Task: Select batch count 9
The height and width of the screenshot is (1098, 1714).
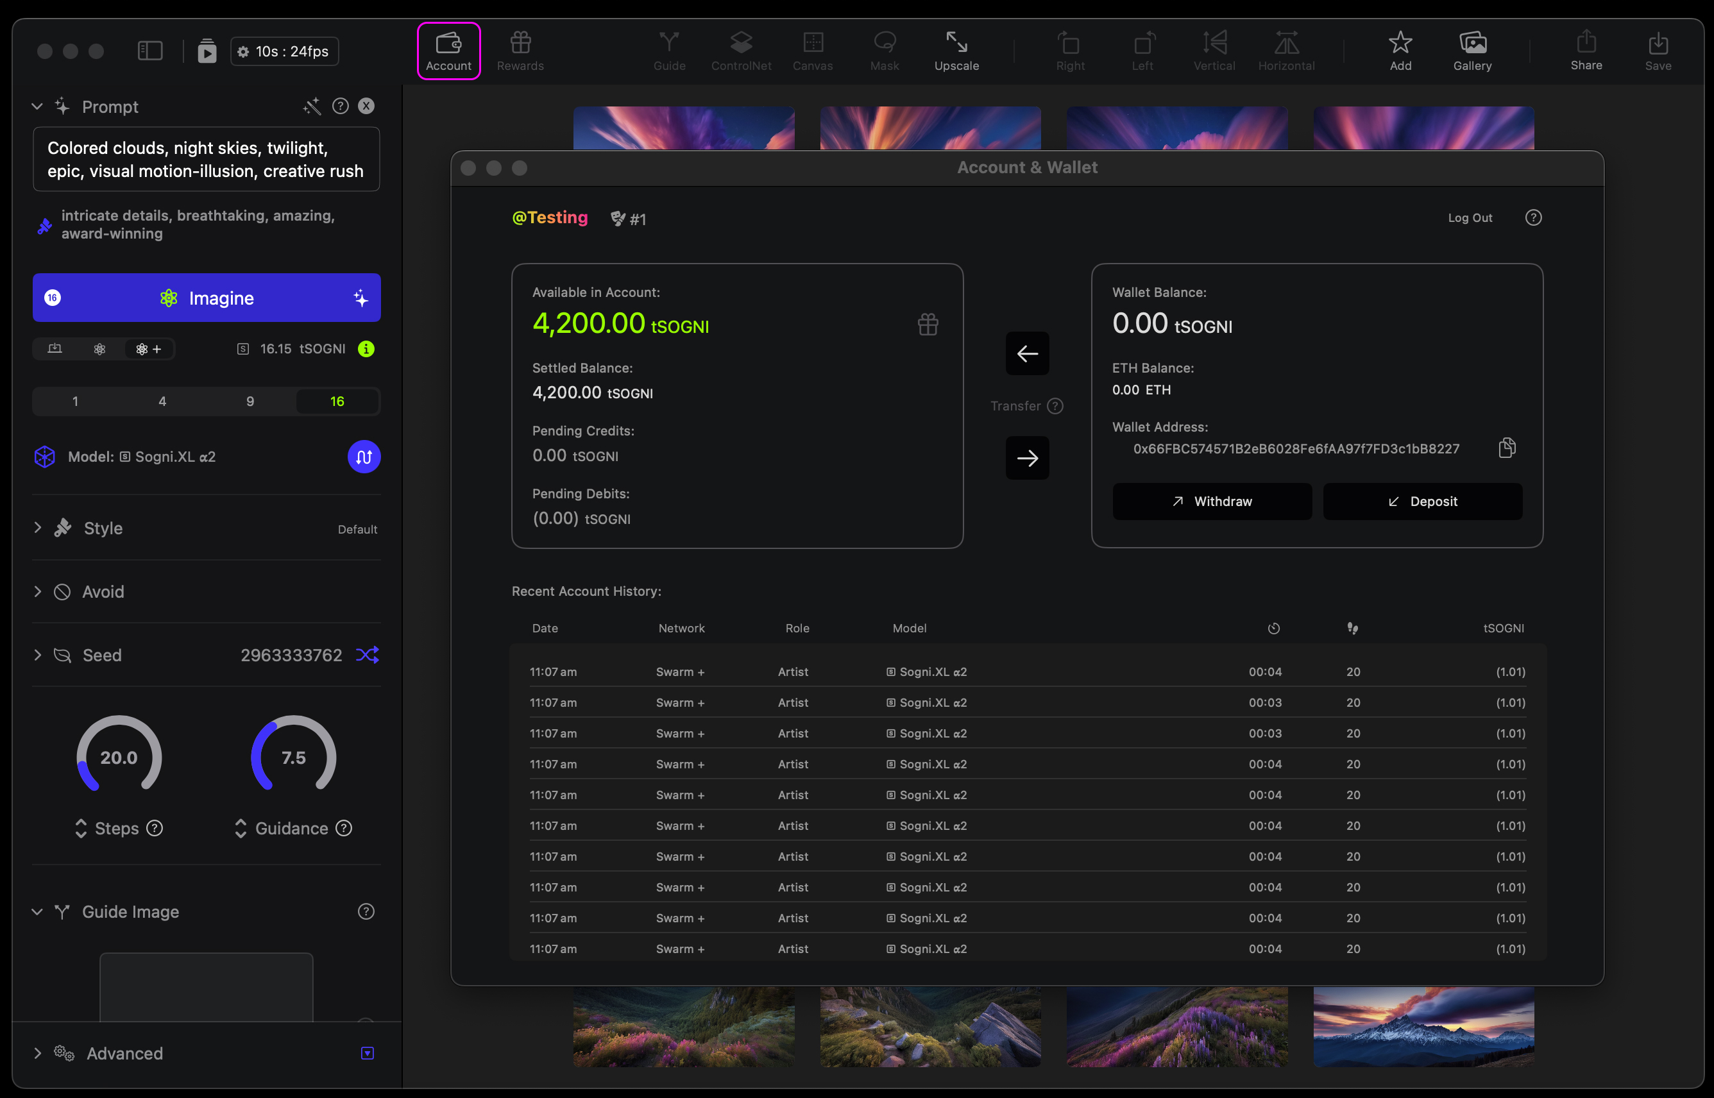Action: [250, 401]
